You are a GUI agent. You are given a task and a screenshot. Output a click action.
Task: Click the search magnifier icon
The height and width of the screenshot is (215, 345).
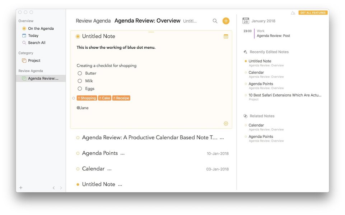coord(215,21)
